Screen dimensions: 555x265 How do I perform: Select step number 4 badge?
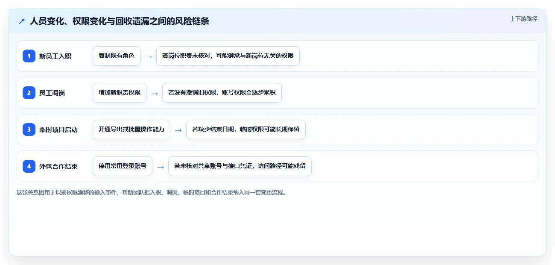point(29,166)
